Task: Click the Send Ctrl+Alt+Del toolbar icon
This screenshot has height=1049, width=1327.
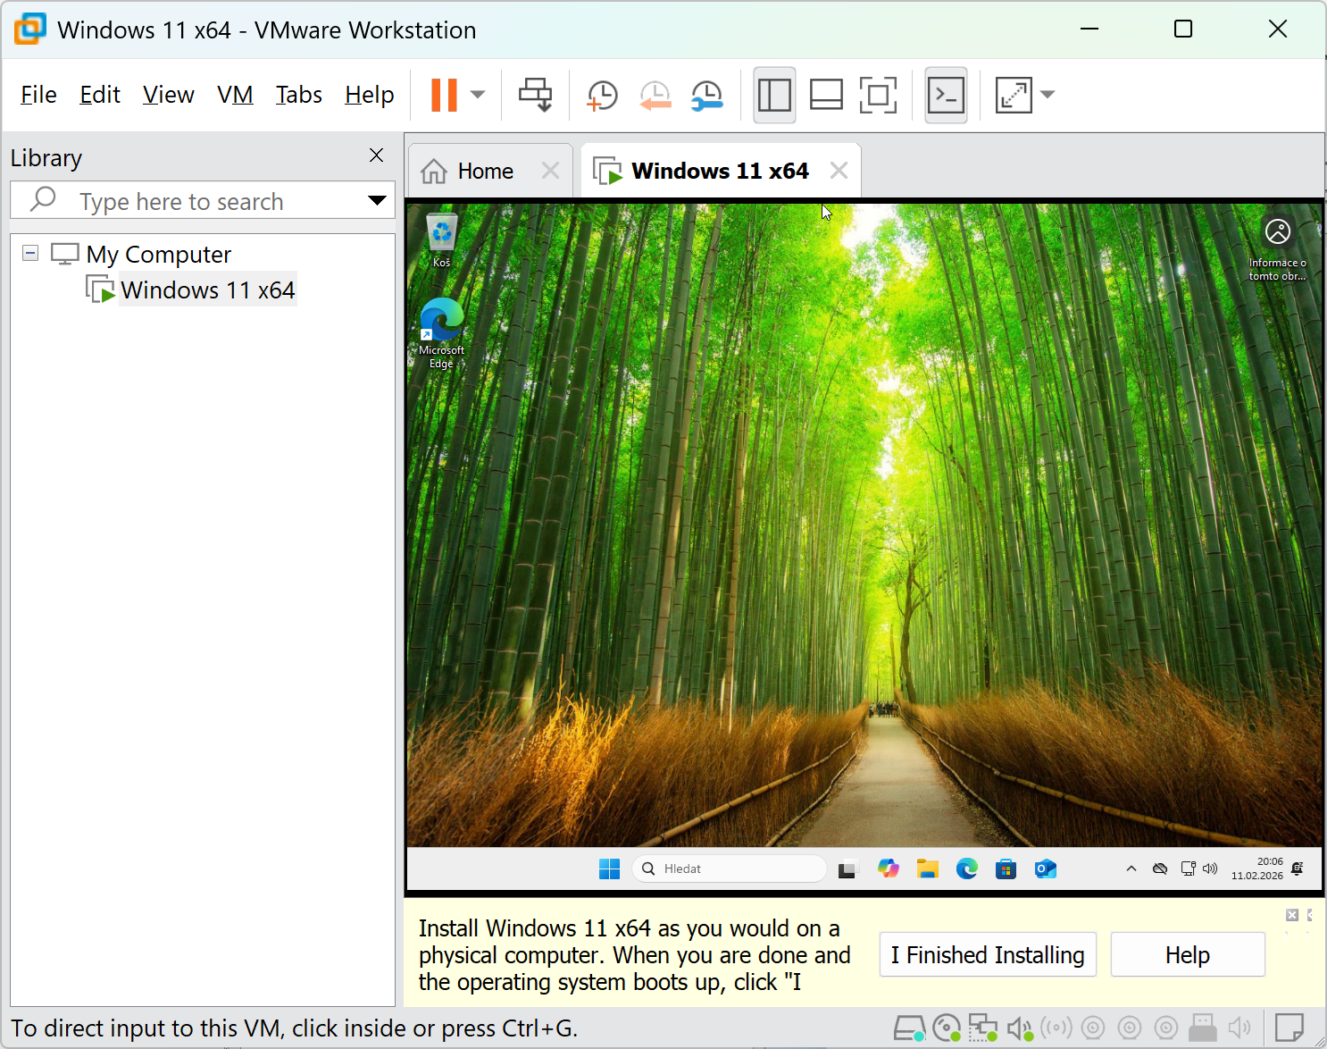Action: pos(535,95)
